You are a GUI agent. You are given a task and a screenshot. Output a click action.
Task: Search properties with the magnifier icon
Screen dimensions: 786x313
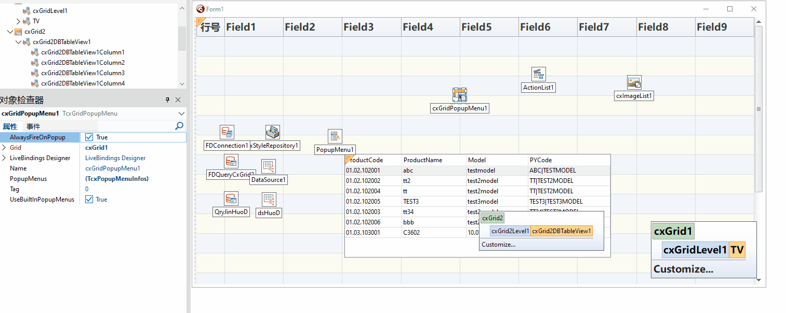click(179, 126)
